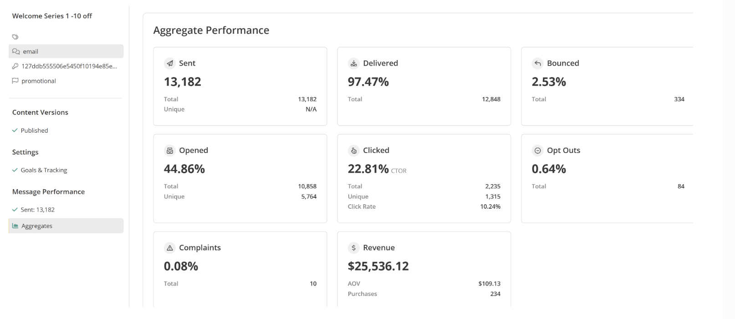The width and height of the screenshot is (735, 319).
Task: Click the envelope icon on the Opened card
Action: coord(170,150)
